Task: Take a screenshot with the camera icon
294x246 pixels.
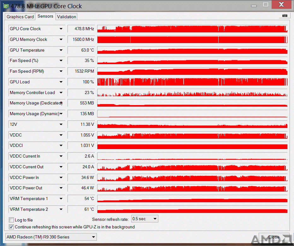Action: [x=285, y=16]
